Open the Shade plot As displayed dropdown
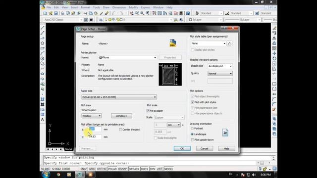317x178 pixels. (x=220, y=66)
